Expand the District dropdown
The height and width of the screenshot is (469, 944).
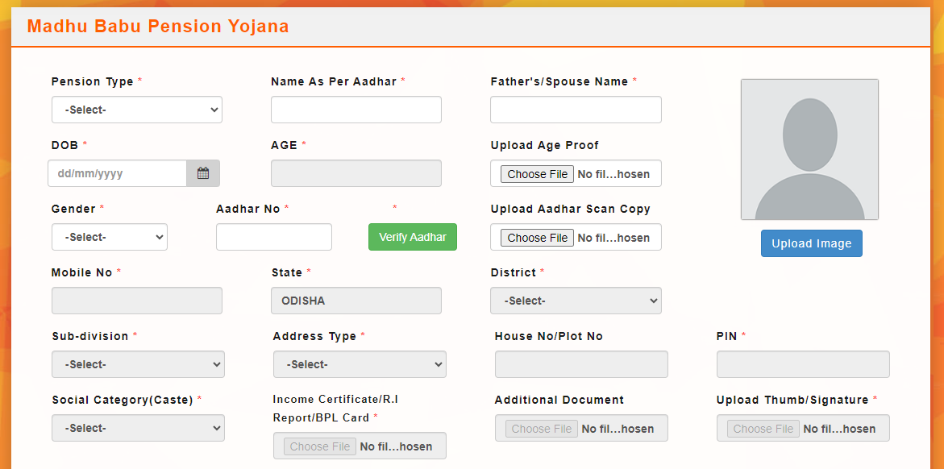point(576,301)
